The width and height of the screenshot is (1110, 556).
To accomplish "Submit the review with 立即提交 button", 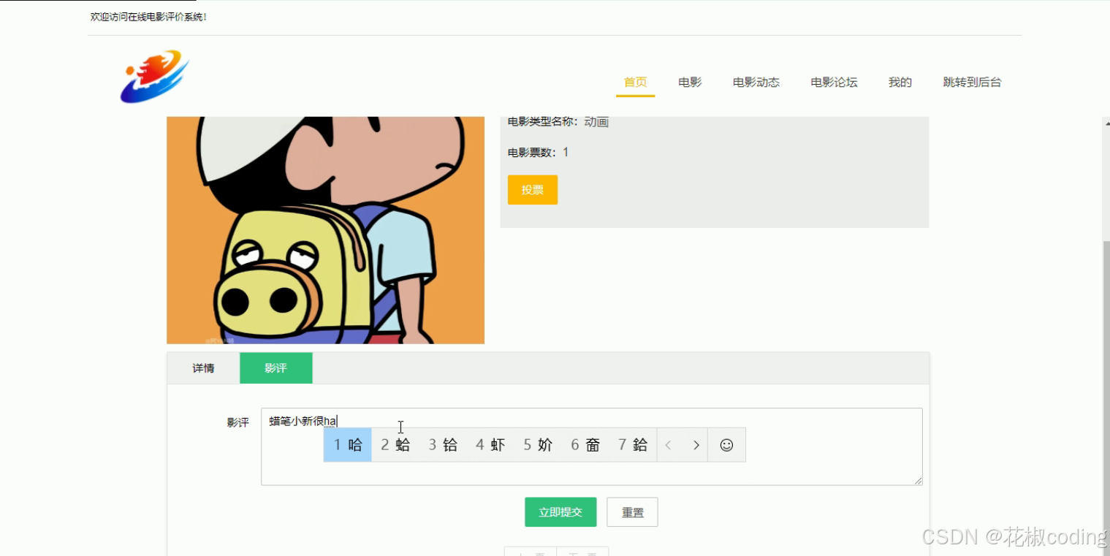I will point(560,511).
